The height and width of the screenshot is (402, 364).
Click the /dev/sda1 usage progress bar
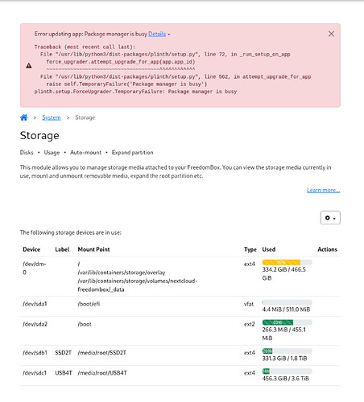coord(287,302)
